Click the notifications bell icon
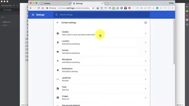This screenshot has width=189, height=106. click(x=58, y=70)
